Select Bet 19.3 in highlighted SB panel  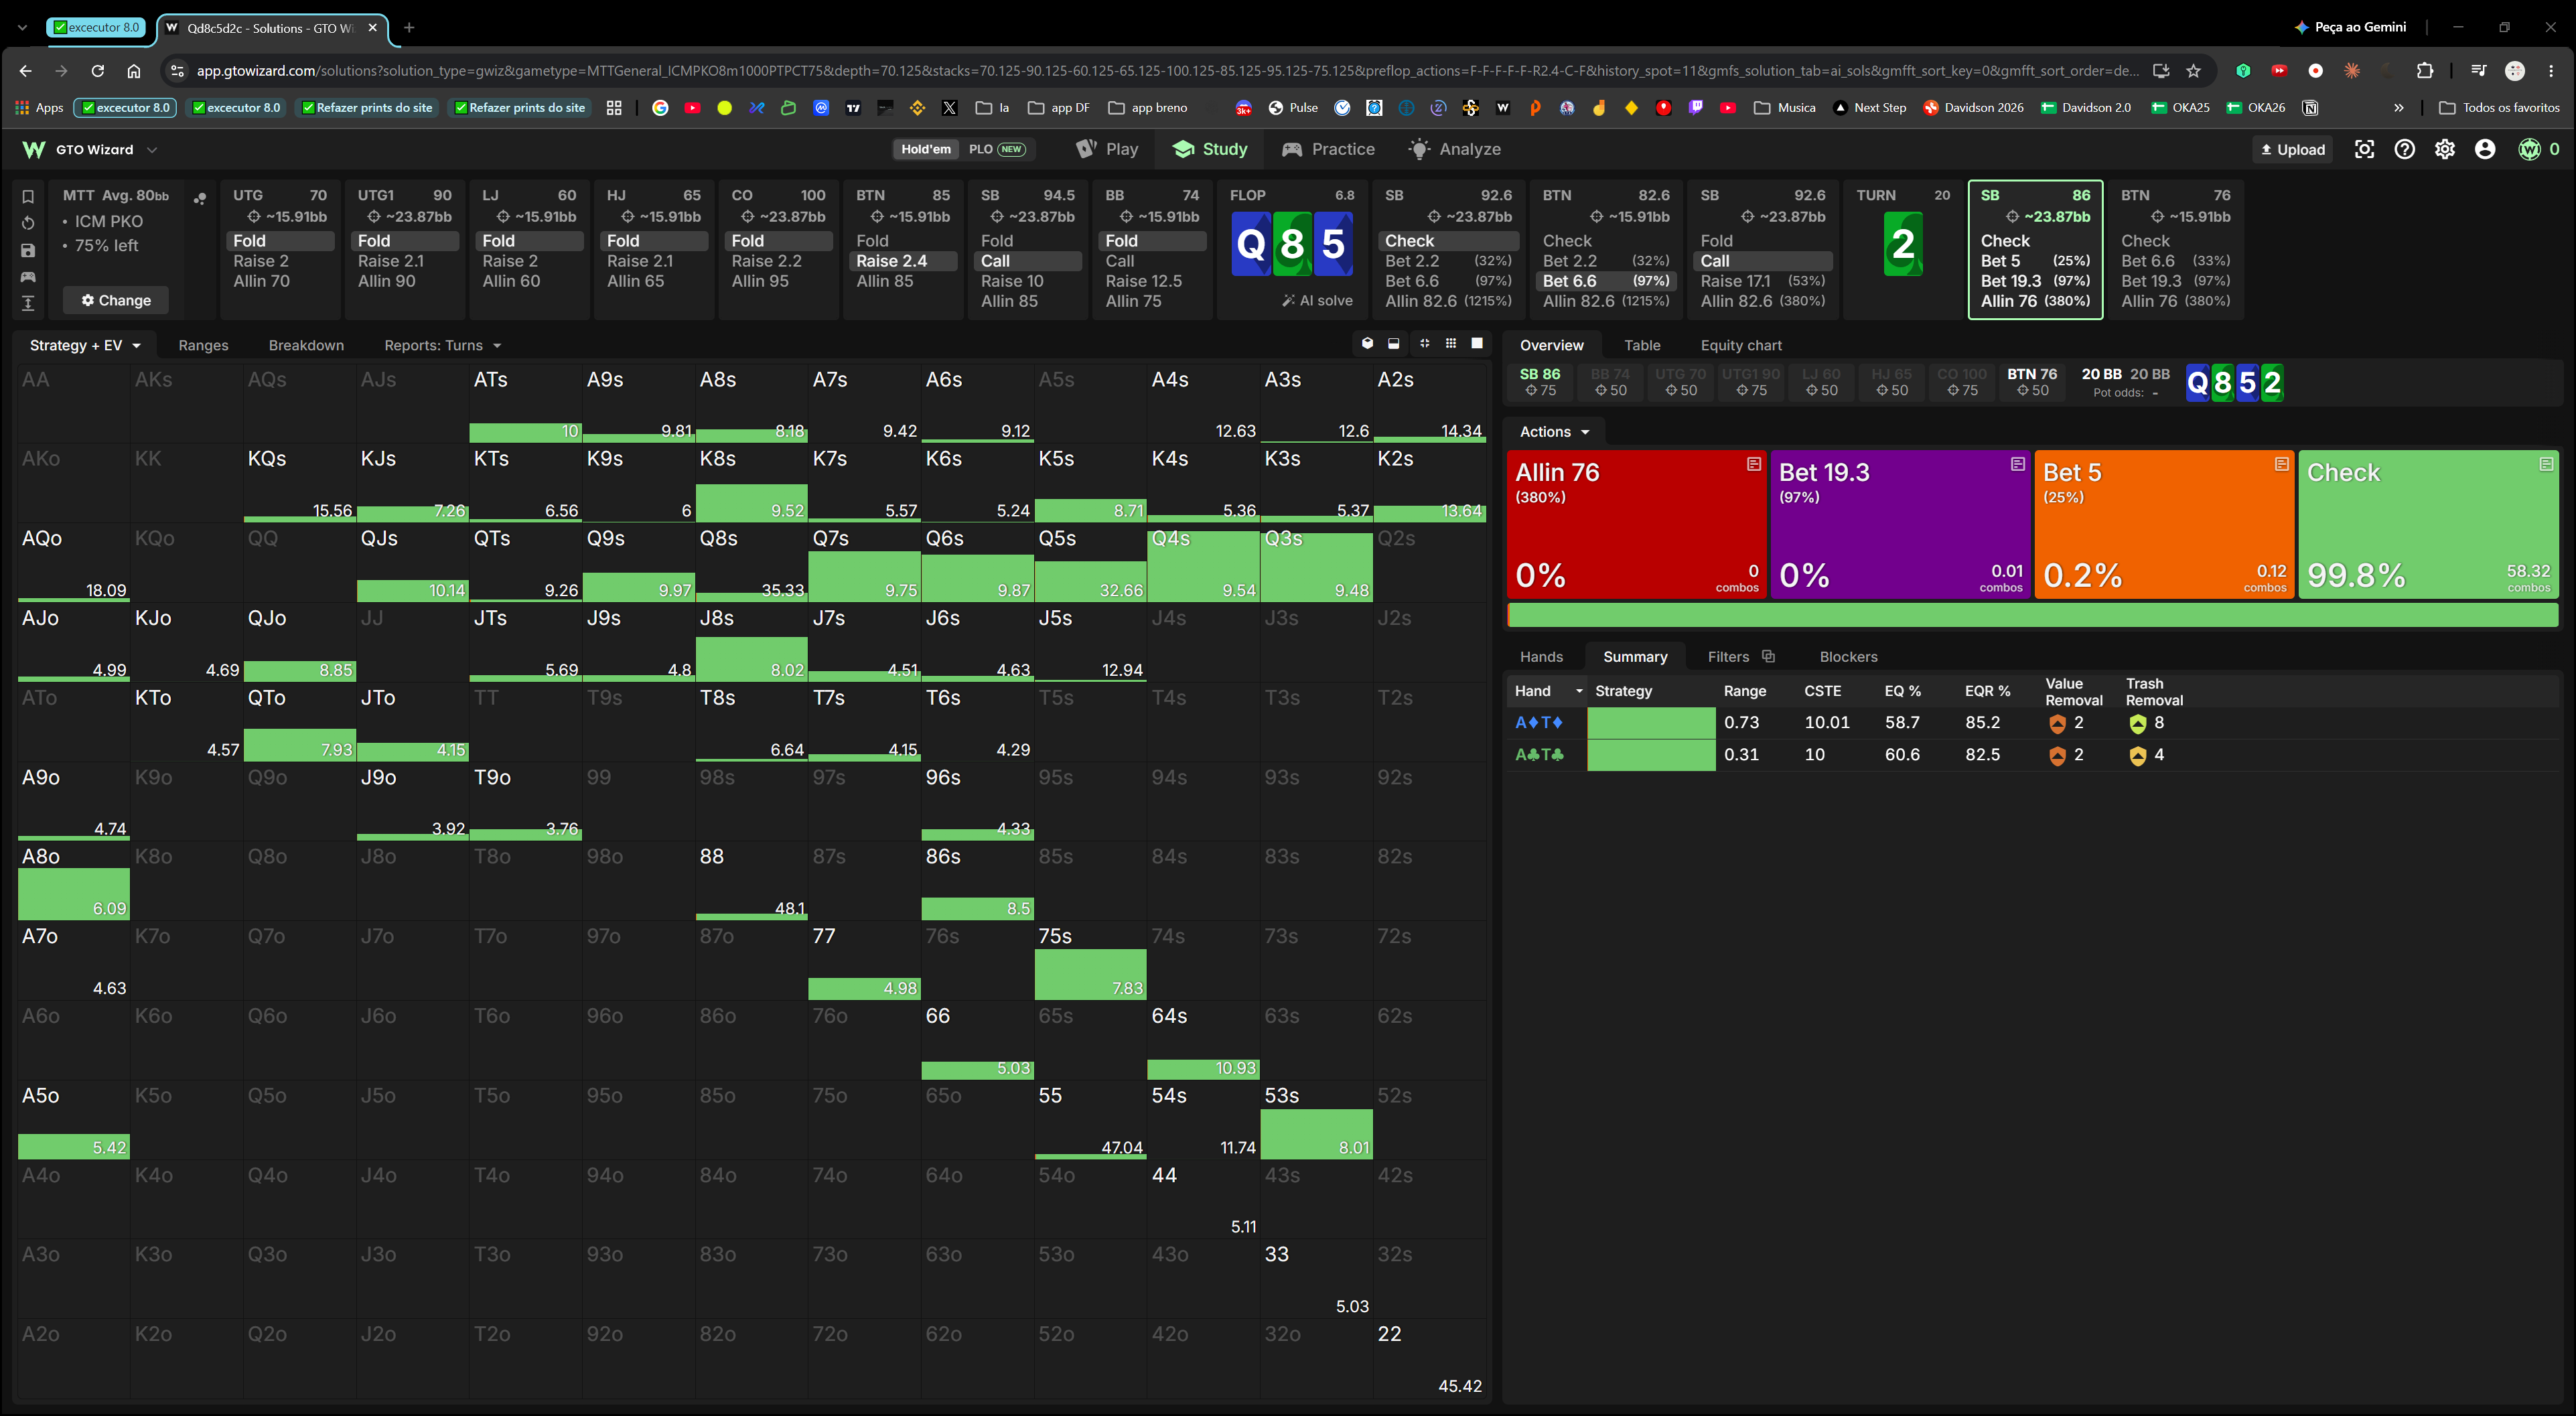point(2035,281)
